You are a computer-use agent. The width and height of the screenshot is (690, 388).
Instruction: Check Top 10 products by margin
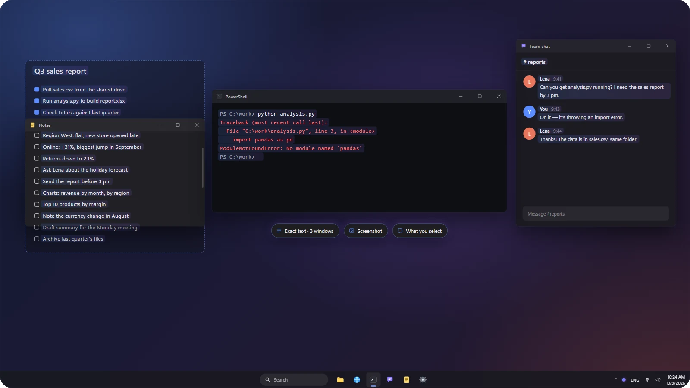pyautogui.click(x=37, y=204)
